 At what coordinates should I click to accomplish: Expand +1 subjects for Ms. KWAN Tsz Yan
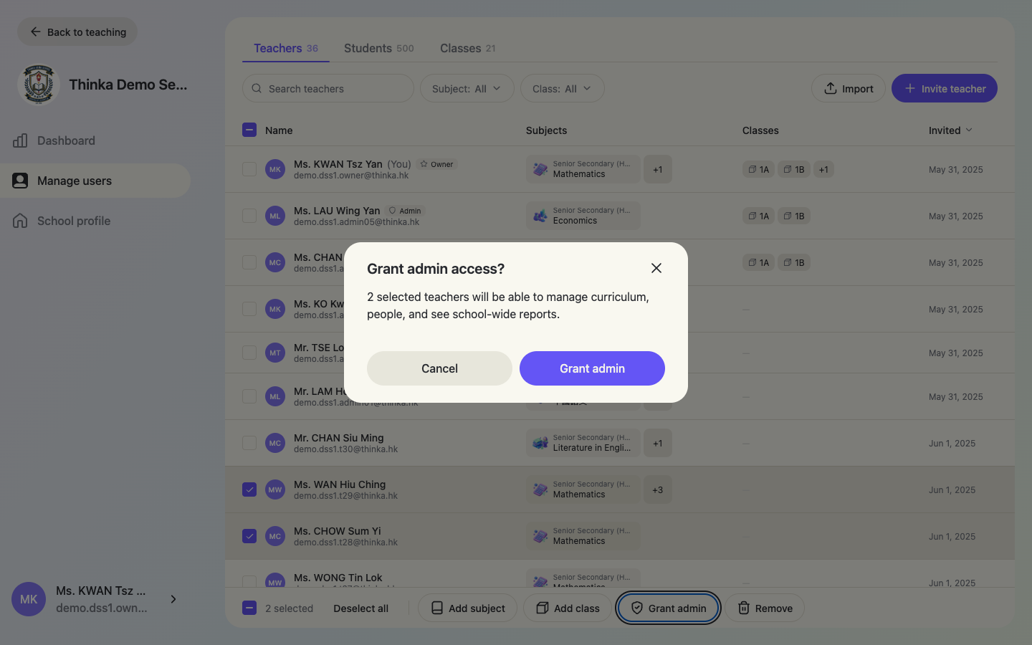click(x=658, y=169)
